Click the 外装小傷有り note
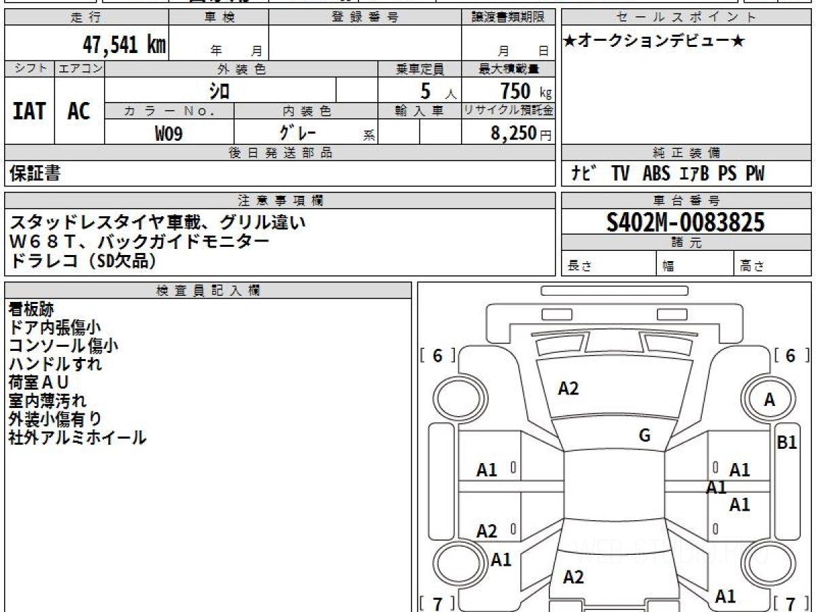816x612 pixels. point(55,419)
